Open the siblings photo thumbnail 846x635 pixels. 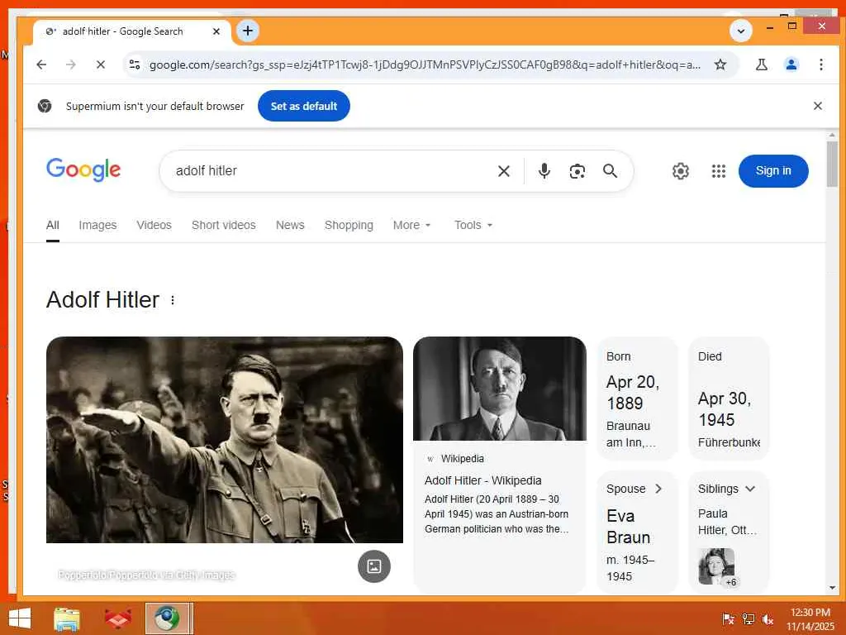(716, 566)
